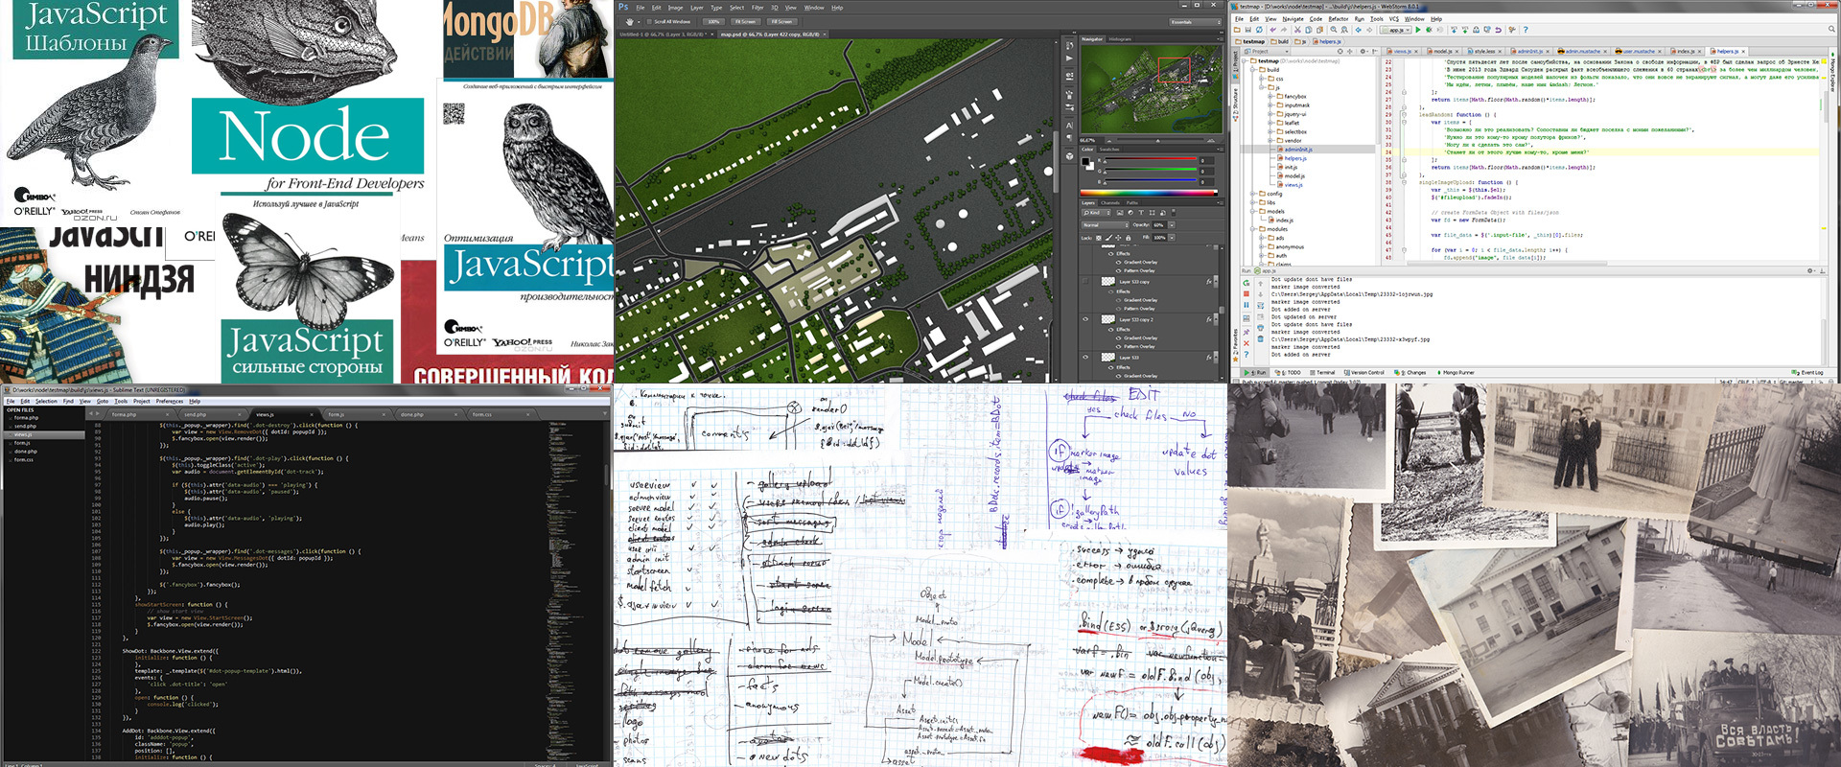
Task: Click the Pause icon in WebStorm Run panel
Action: pos(1246,305)
